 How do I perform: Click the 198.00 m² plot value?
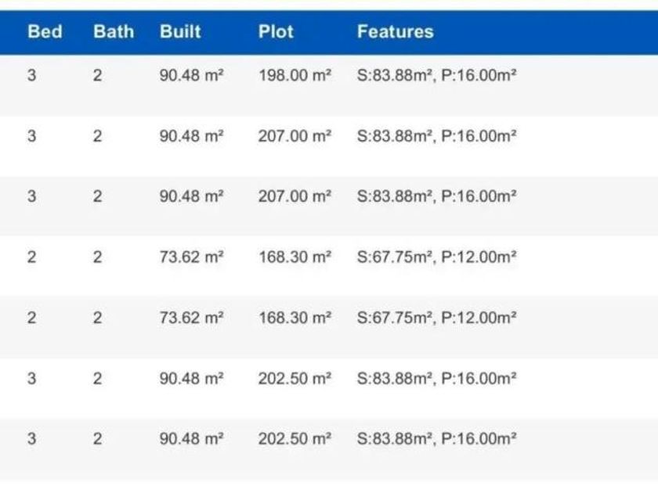(x=295, y=75)
